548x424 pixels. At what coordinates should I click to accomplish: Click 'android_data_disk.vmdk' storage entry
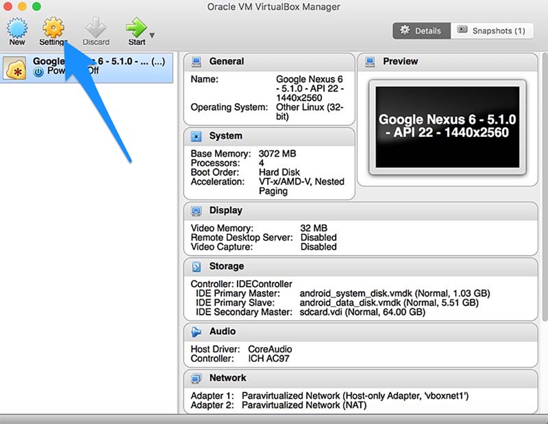[x=389, y=303]
